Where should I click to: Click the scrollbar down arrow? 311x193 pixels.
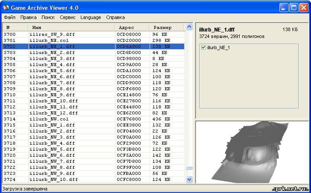[189, 180]
